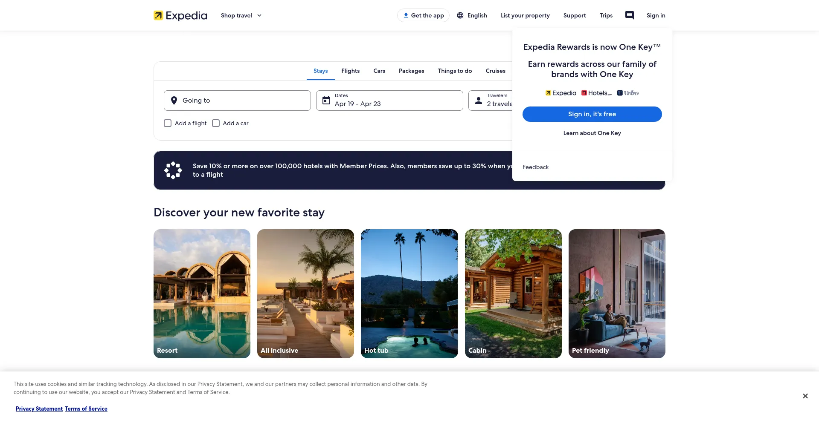Viewport: 819px width, 423px height.
Task: Select the Hot tub stay thumbnail
Action: [409, 294]
